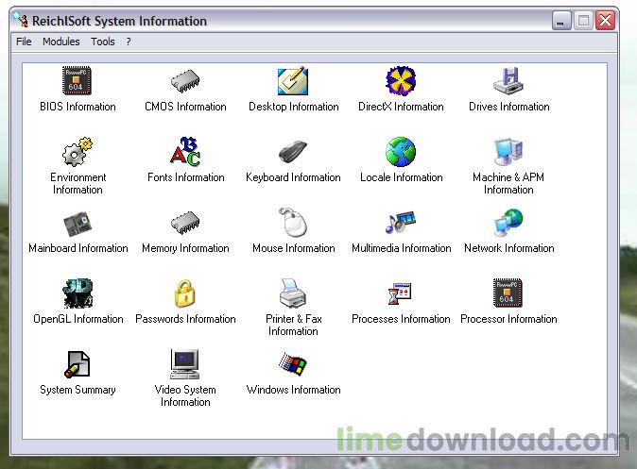Open the File menu
Screen dimensions: 637x469
click(24, 42)
